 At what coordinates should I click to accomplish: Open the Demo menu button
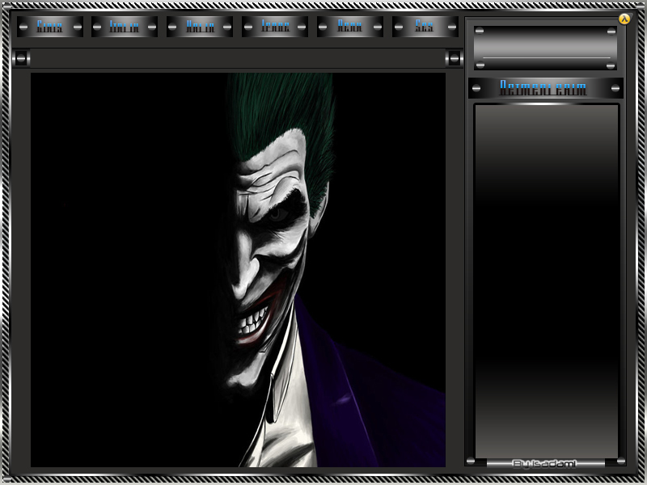tap(350, 27)
